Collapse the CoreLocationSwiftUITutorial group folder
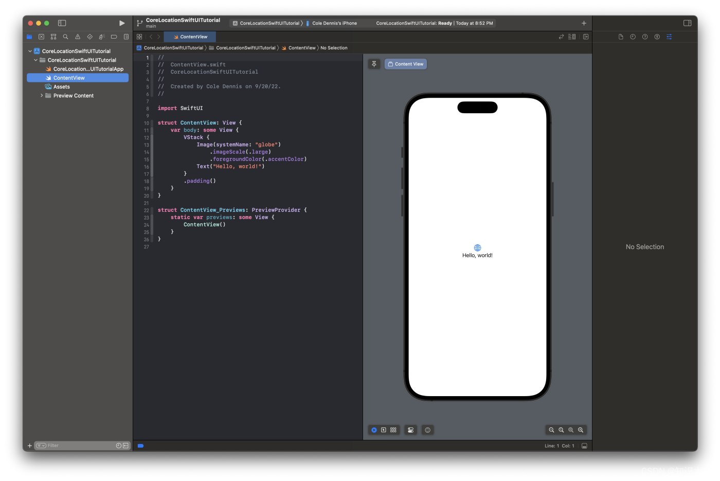Screen dimensions: 720x481 tap(35, 60)
